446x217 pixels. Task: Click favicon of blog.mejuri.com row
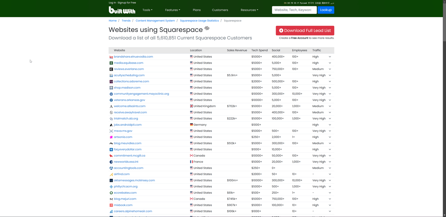click(111, 199)
